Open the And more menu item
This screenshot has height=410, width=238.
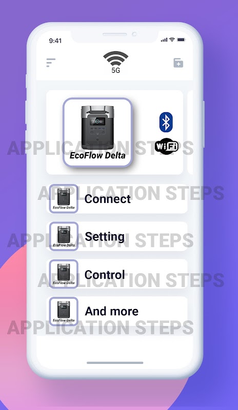pyautogui.click(x=117, y=312)
